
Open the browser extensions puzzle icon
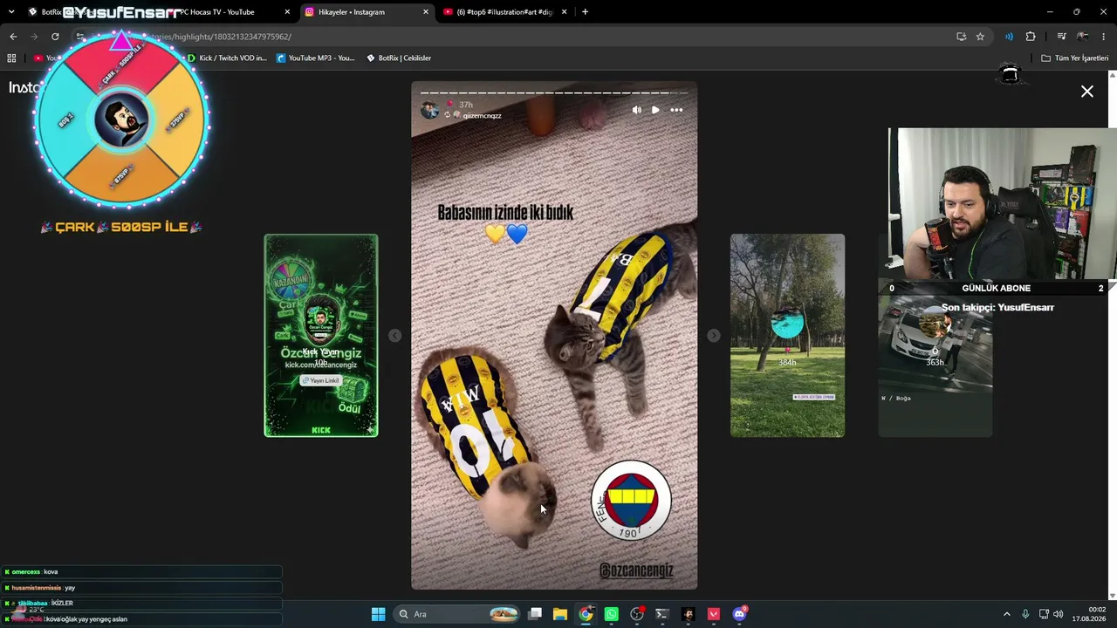1031,37
